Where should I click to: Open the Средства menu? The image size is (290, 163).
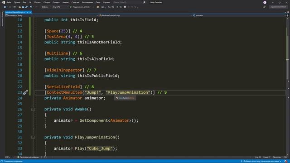click(x=75, y=2)
